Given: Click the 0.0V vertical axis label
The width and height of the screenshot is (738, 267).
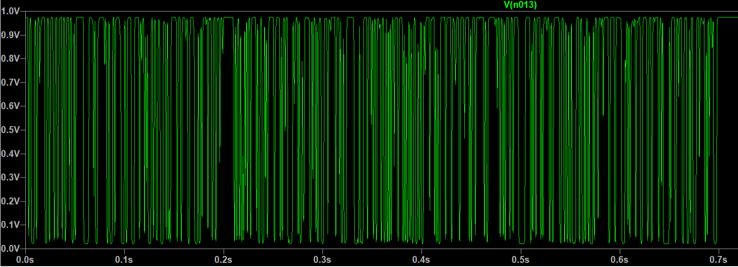Looking at the screenshot, I should tap(10, 249).
